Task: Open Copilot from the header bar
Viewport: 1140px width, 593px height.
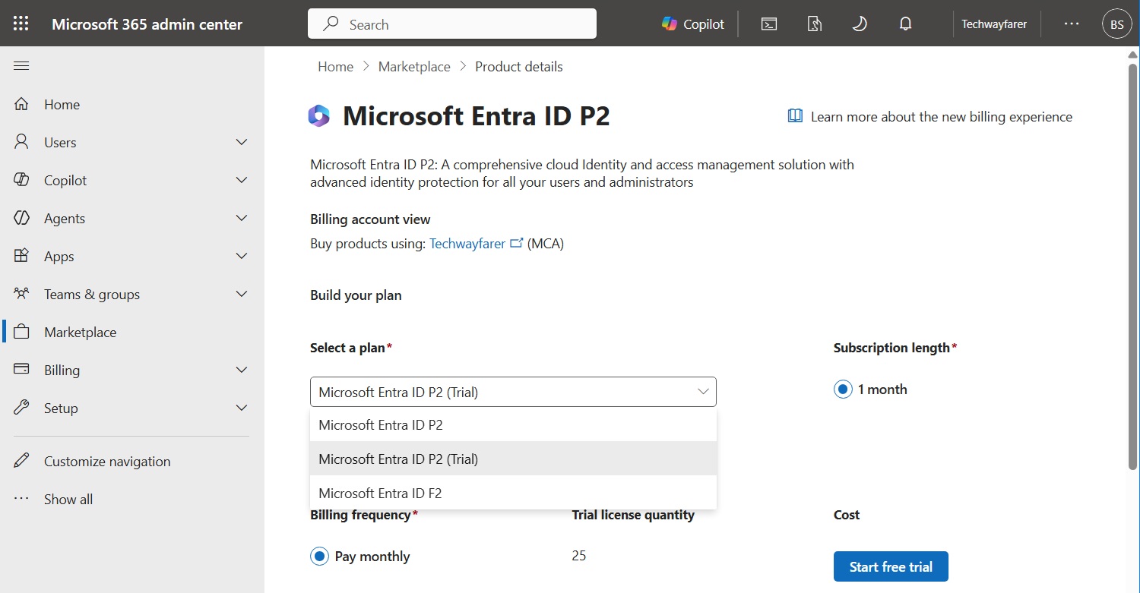Action: (693, 24)
